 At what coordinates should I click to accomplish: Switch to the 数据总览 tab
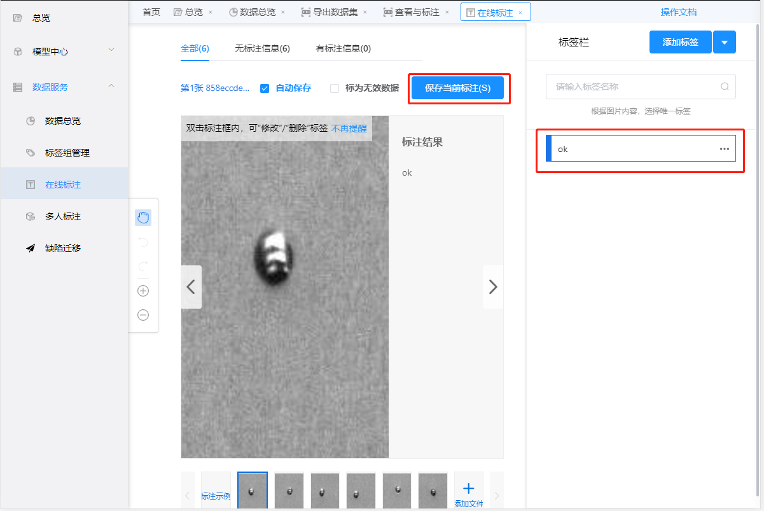(x=258, y=12)
